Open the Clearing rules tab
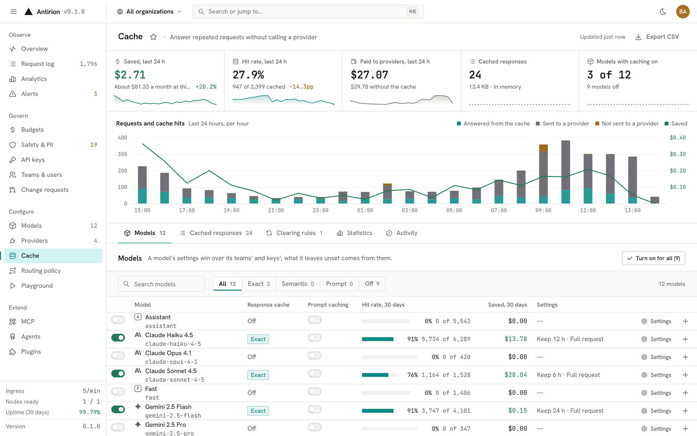This screenshot has width=697, height=436. point(294,233)
